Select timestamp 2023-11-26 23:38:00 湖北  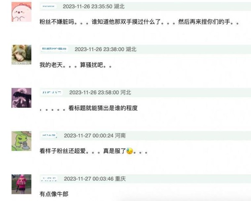(x=105, y=49)
